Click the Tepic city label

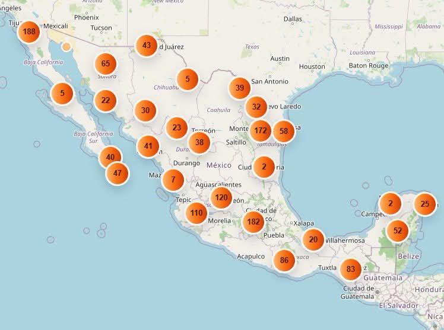(183, 200)
